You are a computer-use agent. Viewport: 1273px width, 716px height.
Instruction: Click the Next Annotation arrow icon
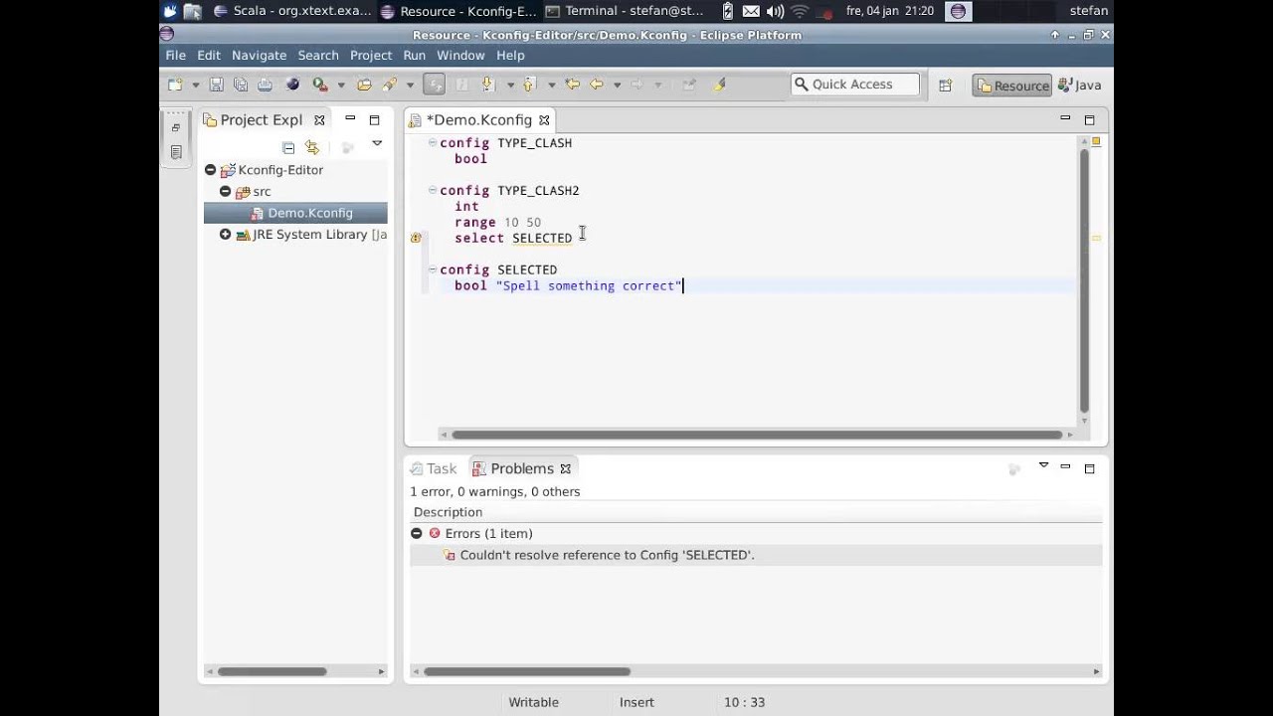click(x=488, y=86)
